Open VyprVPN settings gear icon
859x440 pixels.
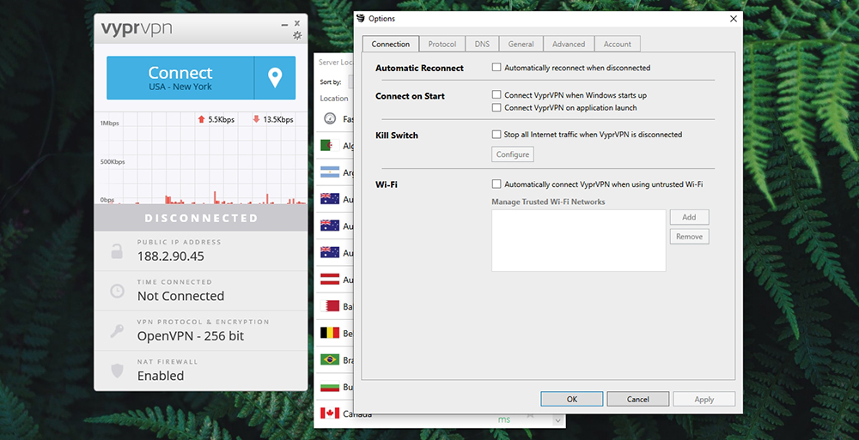click(x=297, y=35)
